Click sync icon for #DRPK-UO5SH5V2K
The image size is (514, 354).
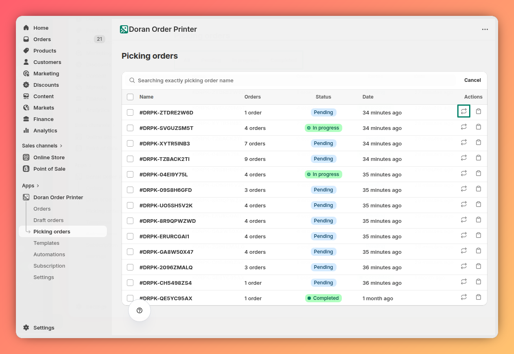(464, 204)
